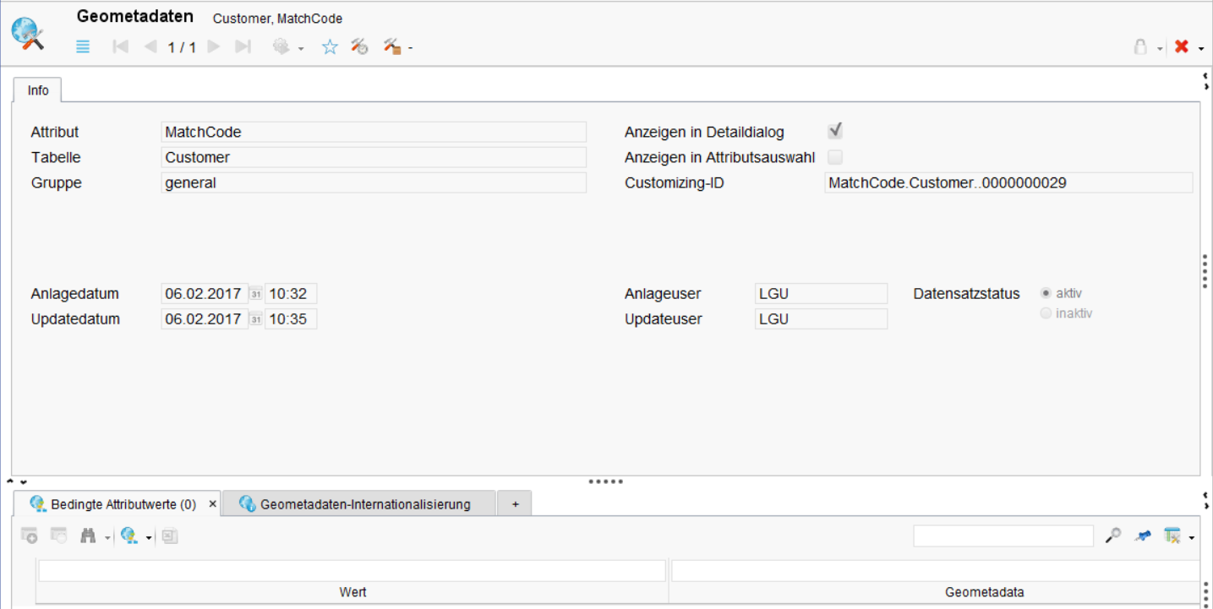Select the inaktiv radio button

(1046, 313)
